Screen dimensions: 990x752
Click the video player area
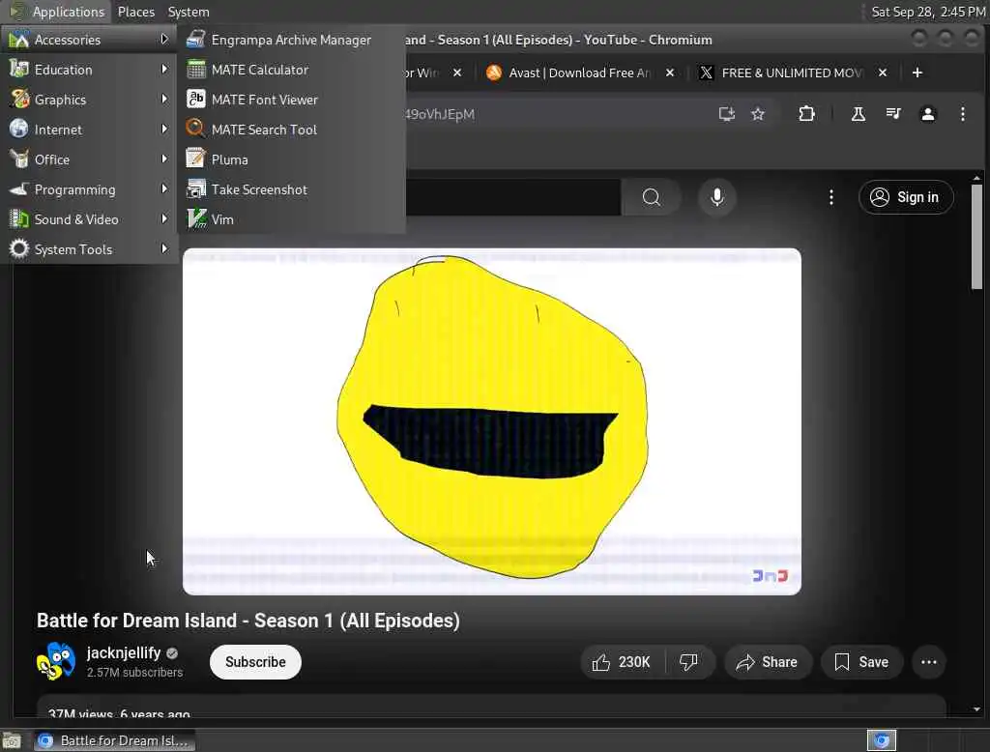[492, 421]
